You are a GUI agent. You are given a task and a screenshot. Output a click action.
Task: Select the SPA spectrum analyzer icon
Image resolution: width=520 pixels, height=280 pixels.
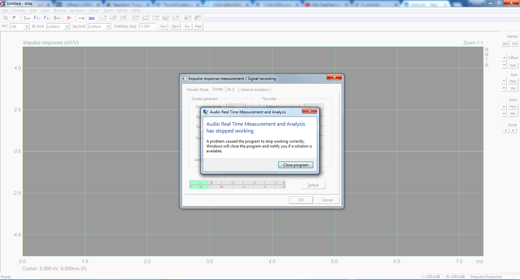[x=57, y=18]
